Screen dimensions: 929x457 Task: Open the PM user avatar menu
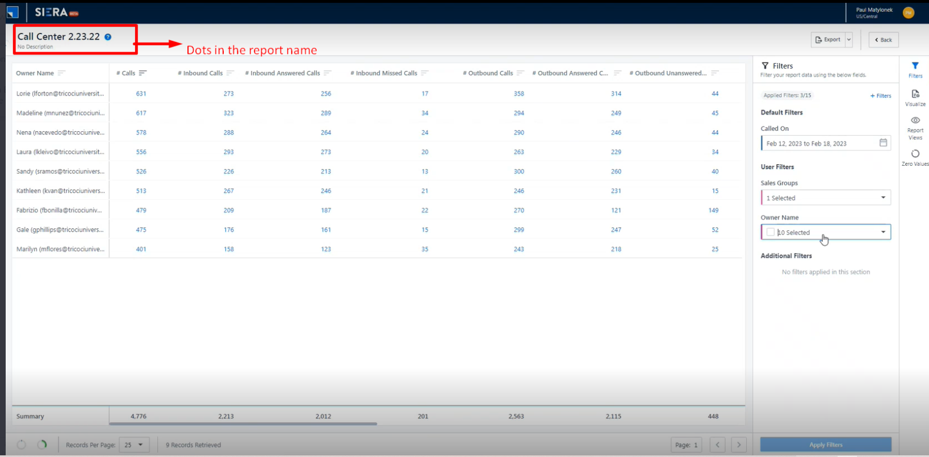[909, 12]
